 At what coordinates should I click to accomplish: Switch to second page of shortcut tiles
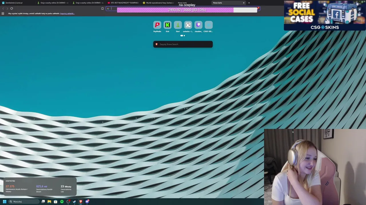(184, 36)
